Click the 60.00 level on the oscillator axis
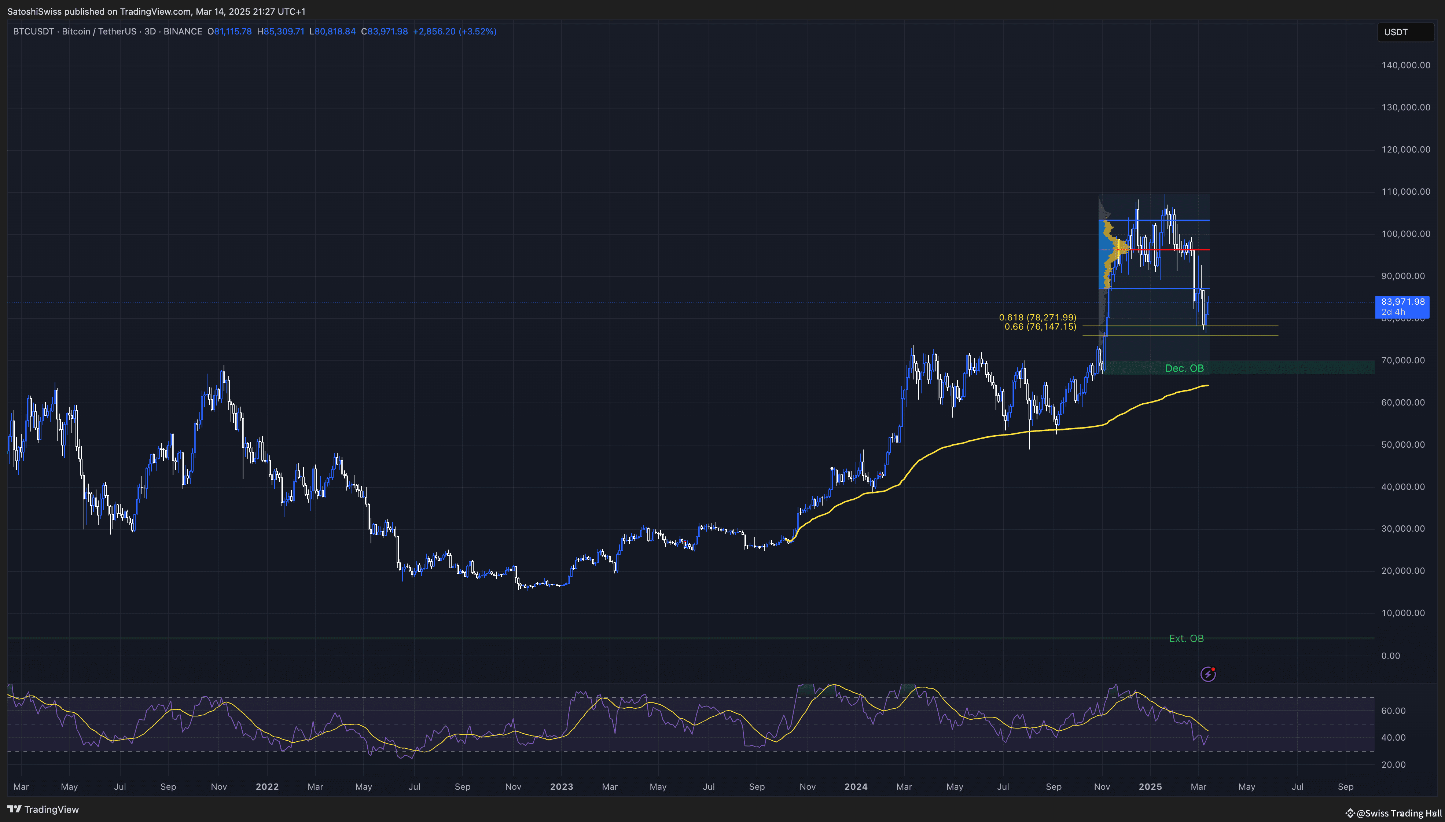 pos(1393,711)
